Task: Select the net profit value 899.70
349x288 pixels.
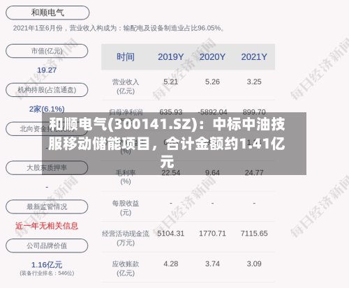Action: point(254,112)
